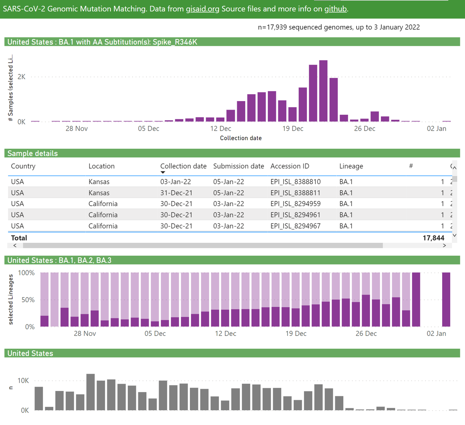Select accession EPI_ISL_8388810 cell
Image resolution: width=465 pixels, height=425 pixels.
tap(296, 182)
